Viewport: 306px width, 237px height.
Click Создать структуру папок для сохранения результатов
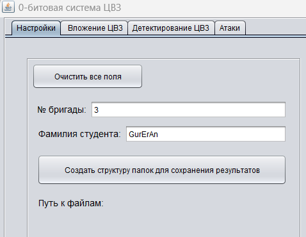(162, 170)
